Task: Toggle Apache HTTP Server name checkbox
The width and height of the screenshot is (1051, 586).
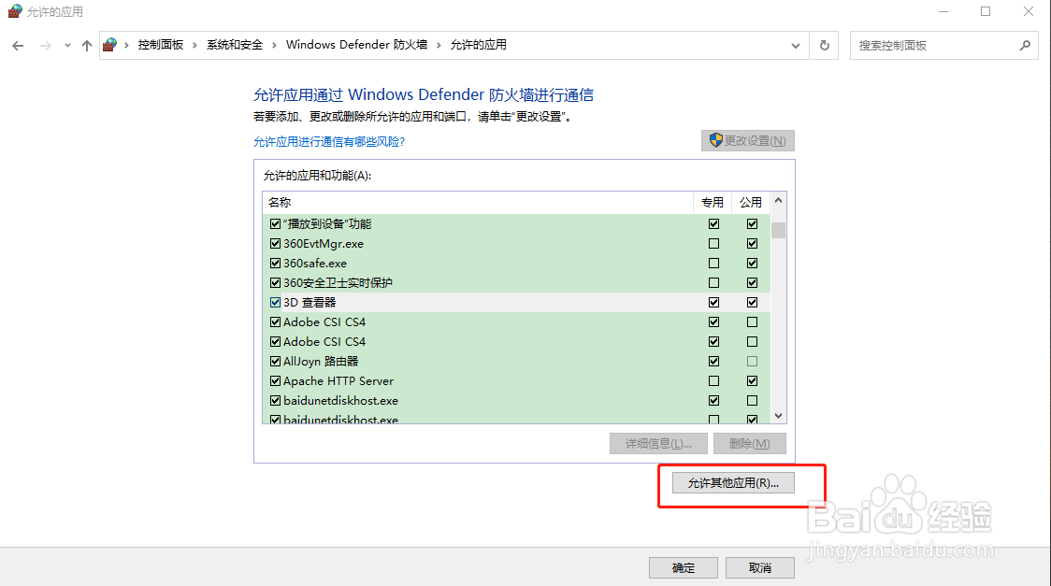Action: pos(276,381)
